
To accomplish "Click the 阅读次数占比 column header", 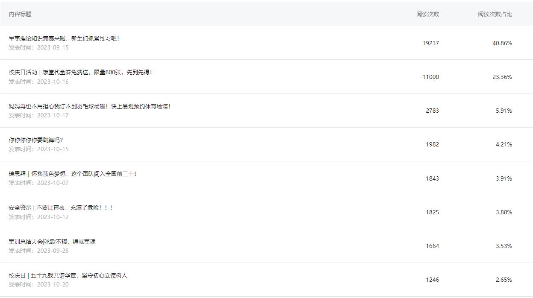I will [x=495, y=14].
